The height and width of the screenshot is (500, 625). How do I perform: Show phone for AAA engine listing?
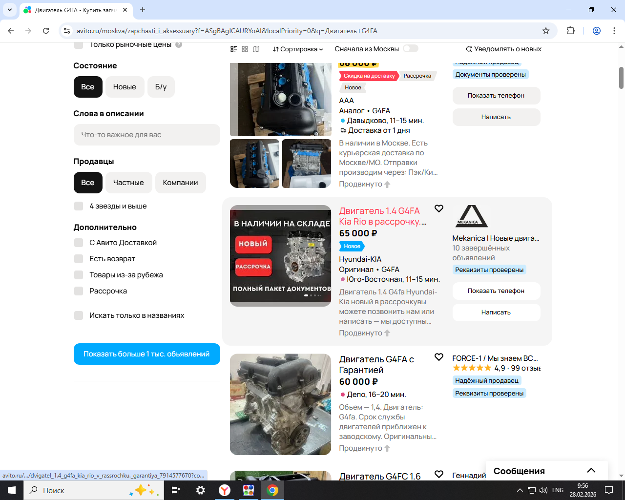496,96
